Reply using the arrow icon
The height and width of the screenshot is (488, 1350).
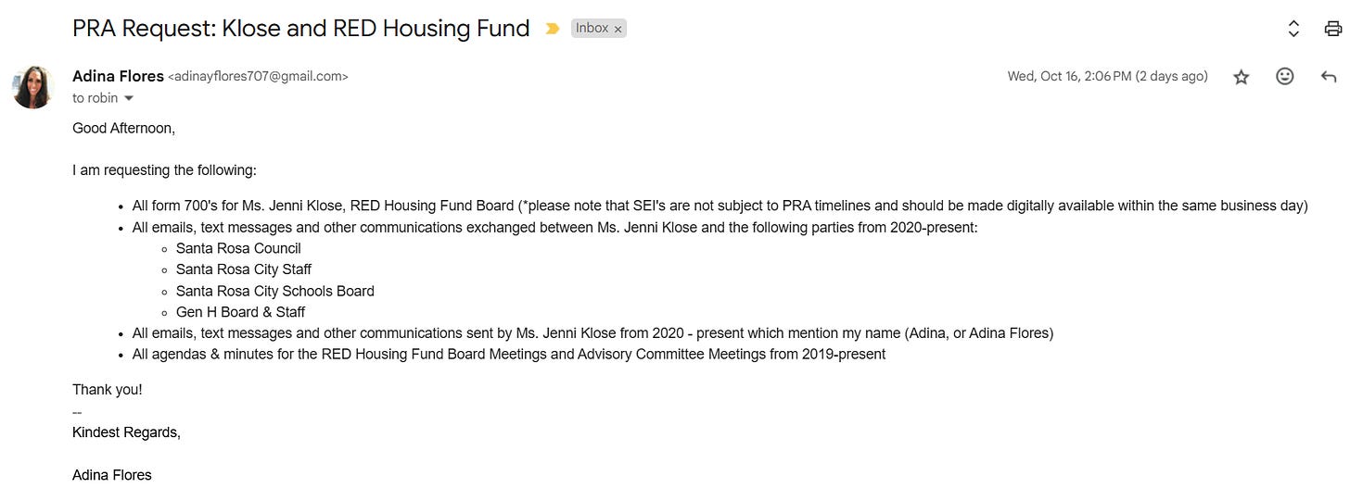point(1329,77)
